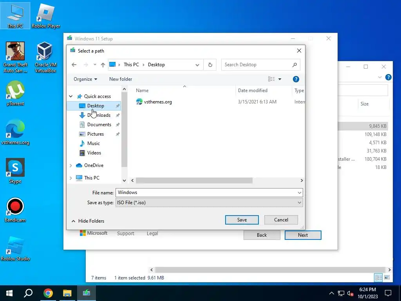This screenshot has height=301, width=401.
Task: Open Help in Select a path dialog
Action: (296, 79)
